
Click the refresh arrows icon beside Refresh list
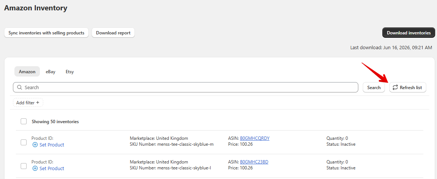pyautogui.click(x=395, y=88)
